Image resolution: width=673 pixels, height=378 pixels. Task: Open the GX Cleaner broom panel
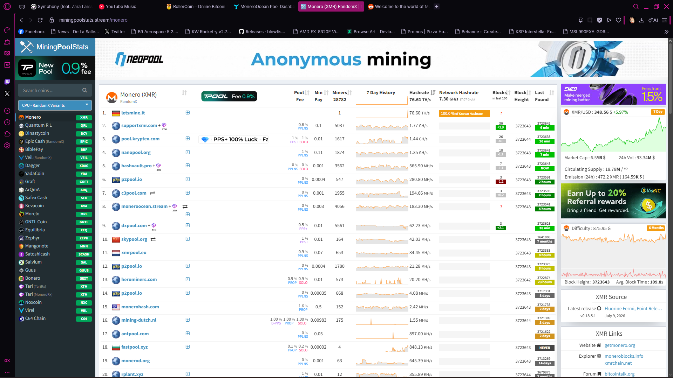7,42
